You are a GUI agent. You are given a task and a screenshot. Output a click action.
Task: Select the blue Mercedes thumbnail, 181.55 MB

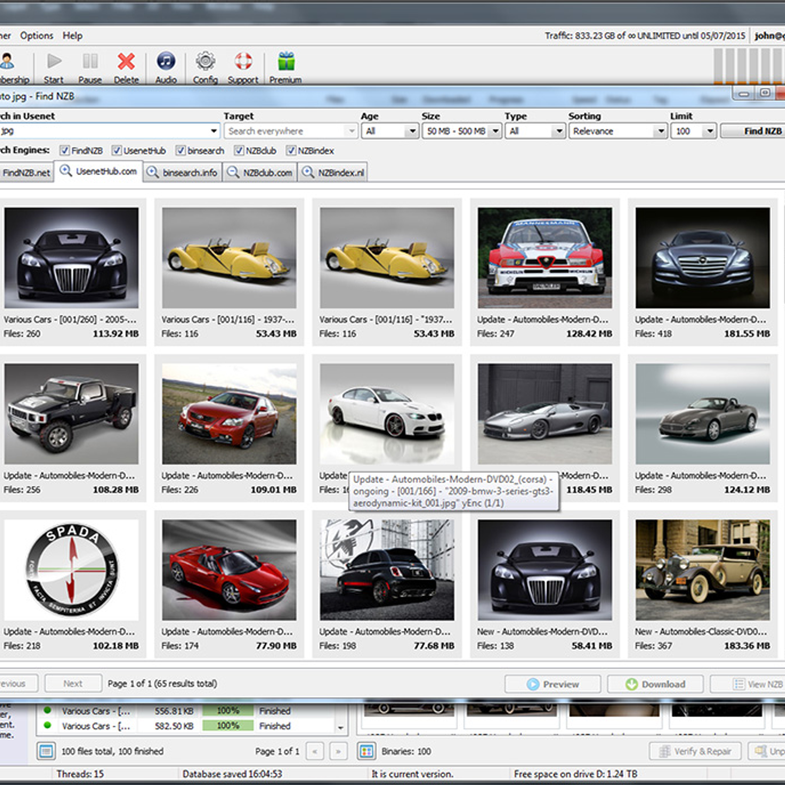[703, 258]
